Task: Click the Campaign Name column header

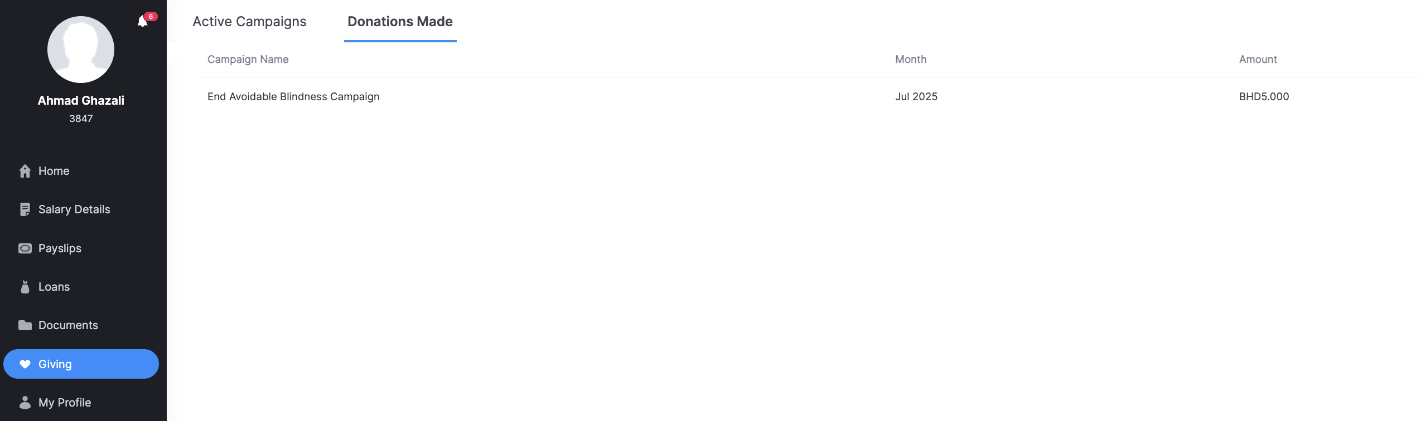Action: tap(248, 60)
